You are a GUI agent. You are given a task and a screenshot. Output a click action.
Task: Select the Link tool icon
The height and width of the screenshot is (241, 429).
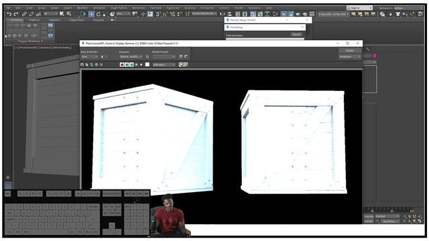click(24, 14)
